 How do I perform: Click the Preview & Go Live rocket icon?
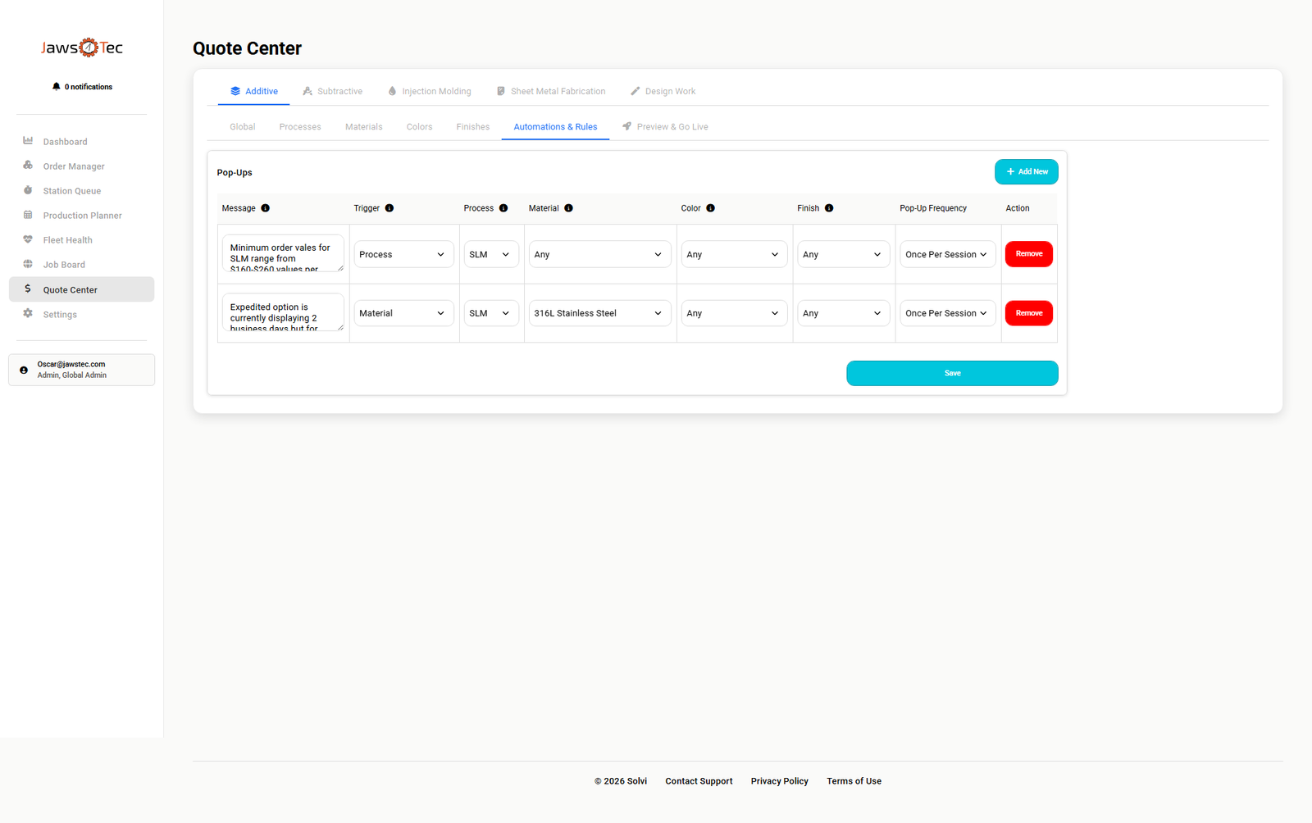[x=626, y=126]
